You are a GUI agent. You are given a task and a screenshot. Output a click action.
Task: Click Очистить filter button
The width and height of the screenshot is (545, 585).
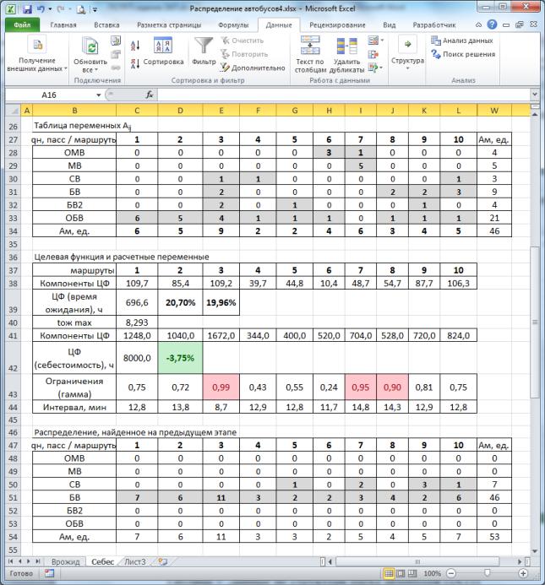pyautogui.click(x=242, y=41)
